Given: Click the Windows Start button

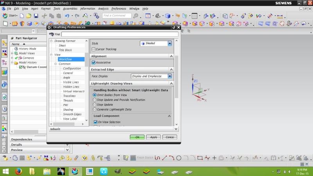Looking at the screenshot, I should pos(5,171).
